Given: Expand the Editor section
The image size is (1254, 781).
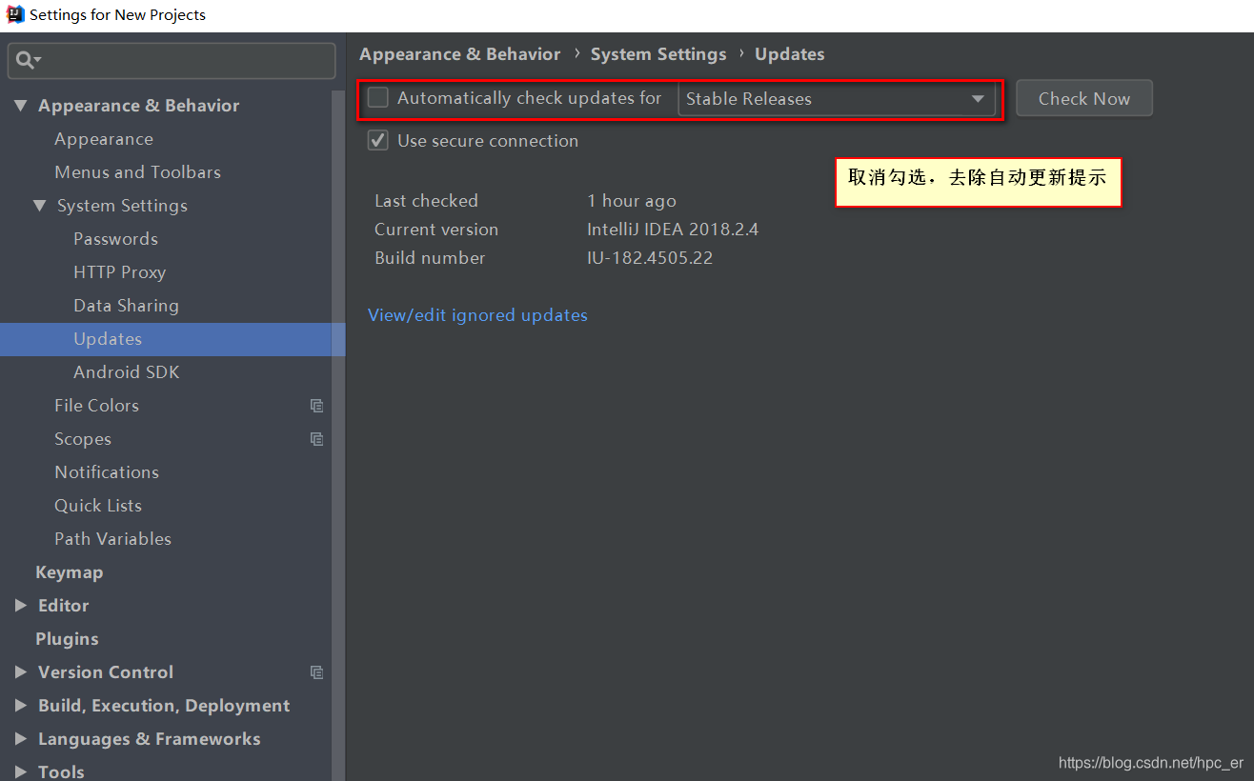Looking at the screenshot, I should 21,606.
